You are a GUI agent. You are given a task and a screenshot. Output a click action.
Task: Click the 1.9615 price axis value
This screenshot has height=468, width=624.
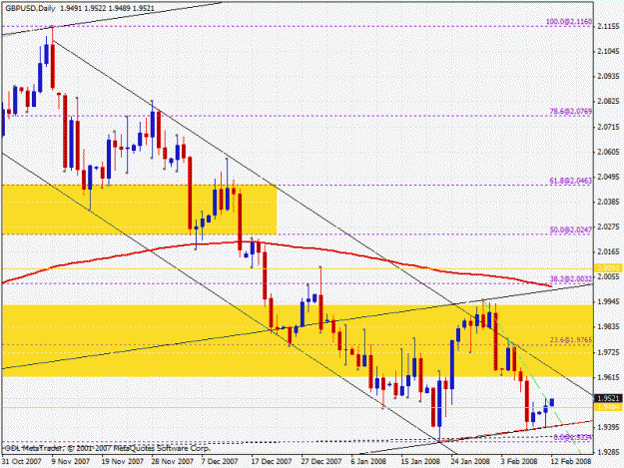pyautogui.click(x=608, y=377)
